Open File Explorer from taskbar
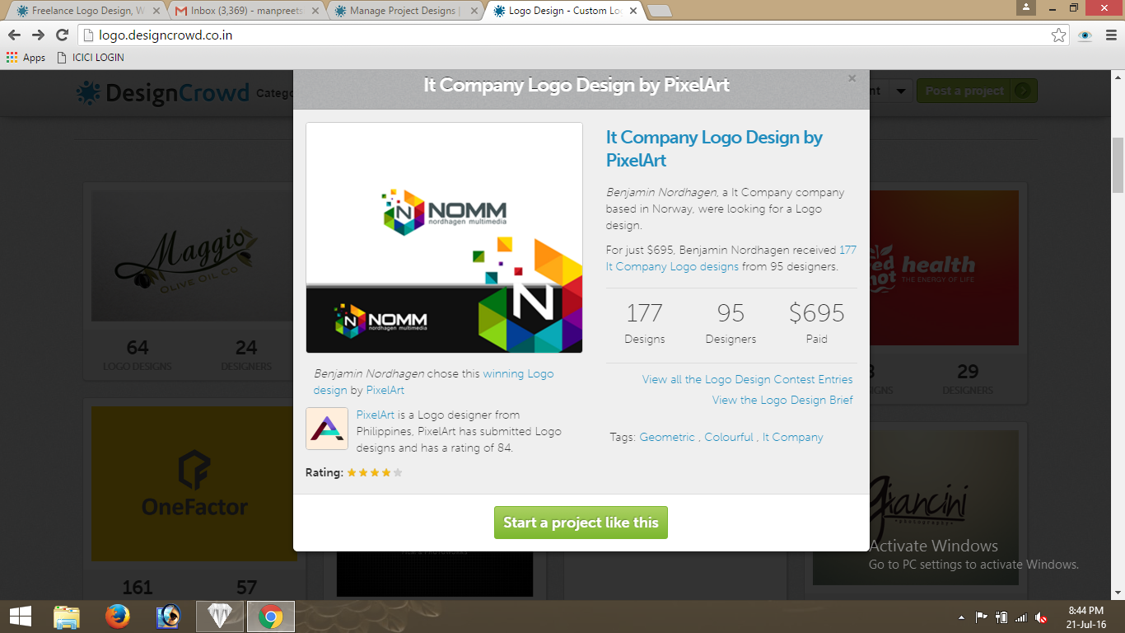The image size is (1125, 633). (67, 616)
